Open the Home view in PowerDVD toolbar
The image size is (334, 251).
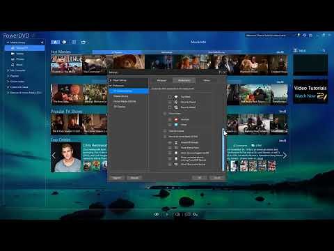pyautogui.click(x=55, y=42)
